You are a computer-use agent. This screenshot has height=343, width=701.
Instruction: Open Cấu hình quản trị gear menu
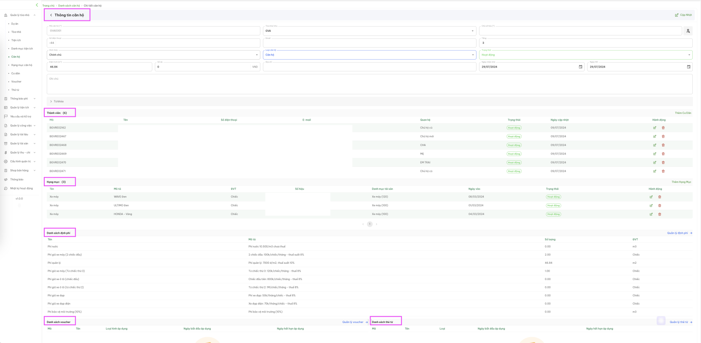20,161
